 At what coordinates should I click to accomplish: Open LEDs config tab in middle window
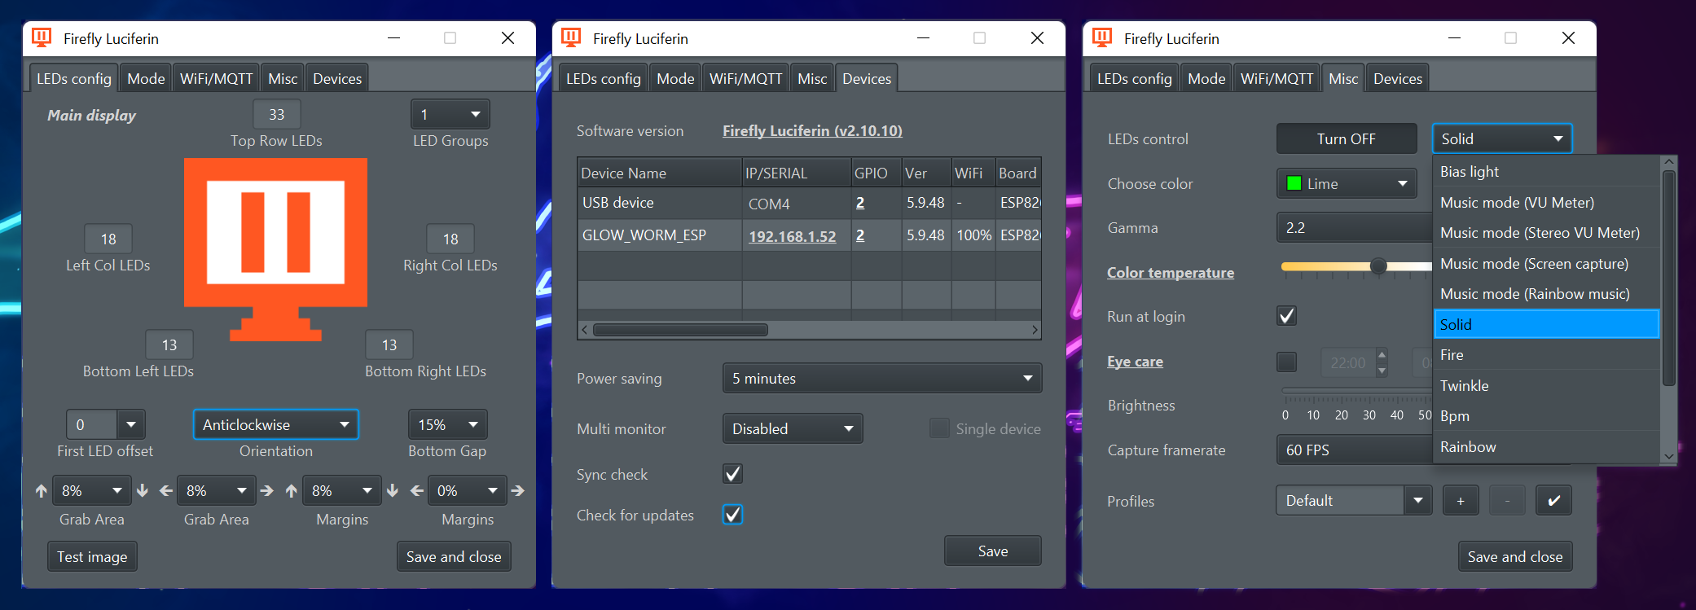604,78
